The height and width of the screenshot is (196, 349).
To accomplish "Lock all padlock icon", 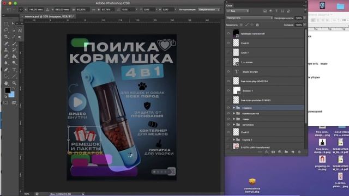I will pos(257,25).
